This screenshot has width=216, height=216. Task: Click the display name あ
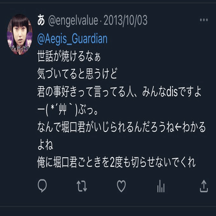[x=41, y=20]
